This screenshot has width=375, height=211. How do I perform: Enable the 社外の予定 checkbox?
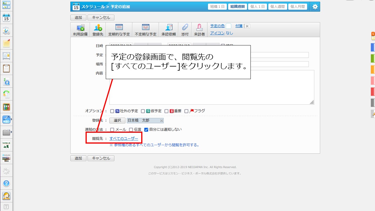[x=112, y=111]
